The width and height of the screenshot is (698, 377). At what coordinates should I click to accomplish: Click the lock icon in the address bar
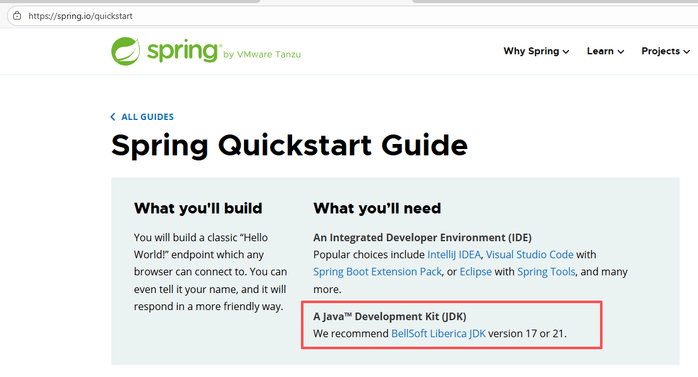pos(17,16)
